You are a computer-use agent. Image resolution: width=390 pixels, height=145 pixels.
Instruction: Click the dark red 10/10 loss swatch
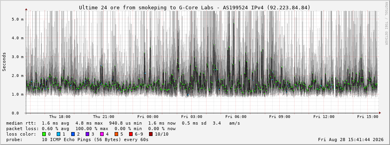pyautogui.click(x=151, y=134)
